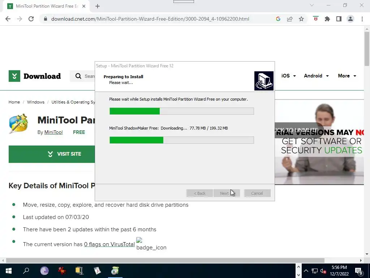370x278 pixels.
Task: Open the Extensions puzzle icon
Action: [x=327, y=19]
